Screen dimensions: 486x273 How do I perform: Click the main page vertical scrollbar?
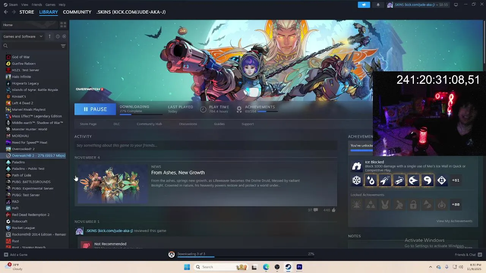pyautogui.click(x=484, y=42)
